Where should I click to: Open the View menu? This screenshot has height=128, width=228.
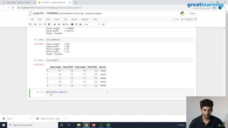pos(48,19)
